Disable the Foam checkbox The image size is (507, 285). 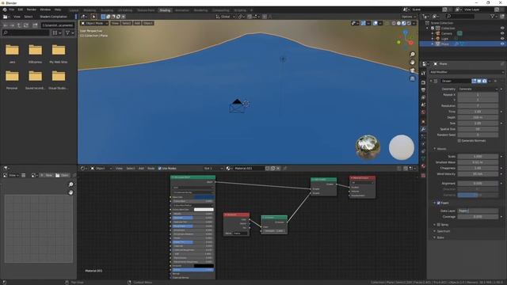(x=439, y=203)
